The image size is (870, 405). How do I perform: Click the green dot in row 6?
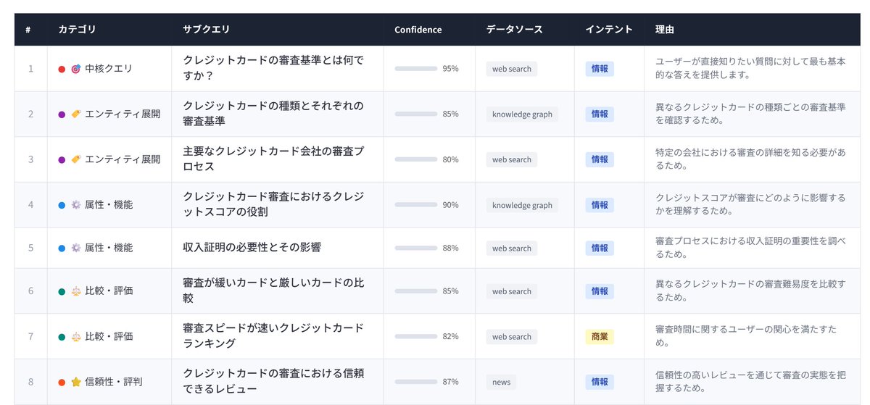(x=62, y=291)
